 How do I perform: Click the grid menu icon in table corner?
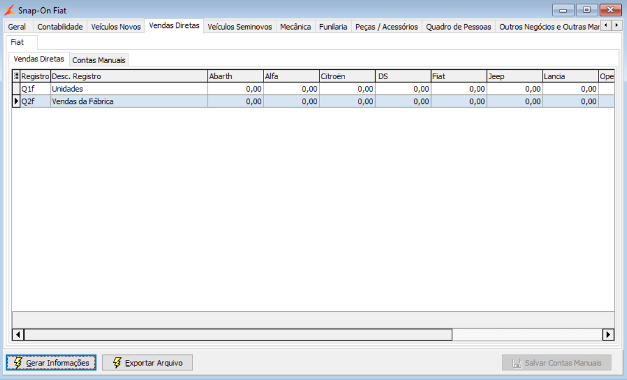16,76
